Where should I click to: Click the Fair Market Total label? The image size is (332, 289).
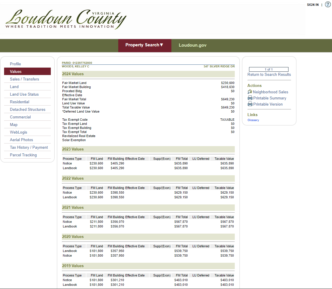click(74, 99)
